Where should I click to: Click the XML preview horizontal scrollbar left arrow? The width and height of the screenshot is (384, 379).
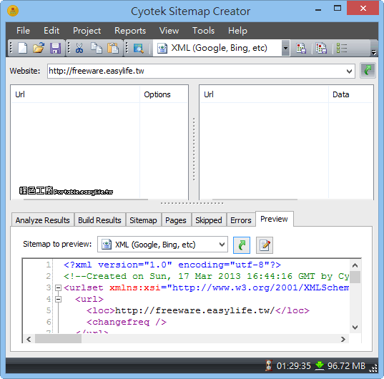point(29,339)
